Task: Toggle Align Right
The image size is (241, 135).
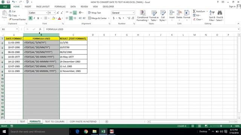Action: pyautogui.click(x=75, y=18)
